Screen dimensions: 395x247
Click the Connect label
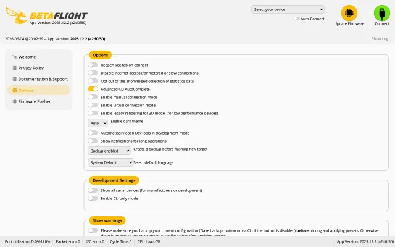(x=381, y=23)
